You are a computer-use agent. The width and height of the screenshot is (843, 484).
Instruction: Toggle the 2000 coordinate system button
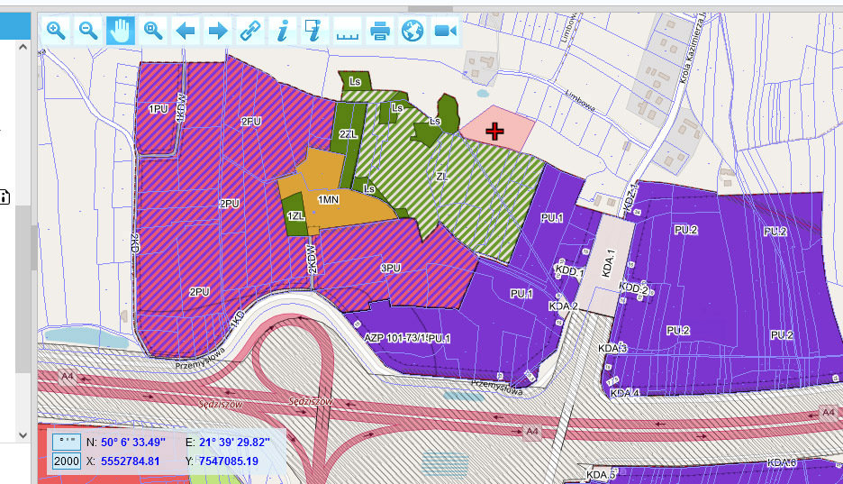pyautogui.click(x=66, y=461)
